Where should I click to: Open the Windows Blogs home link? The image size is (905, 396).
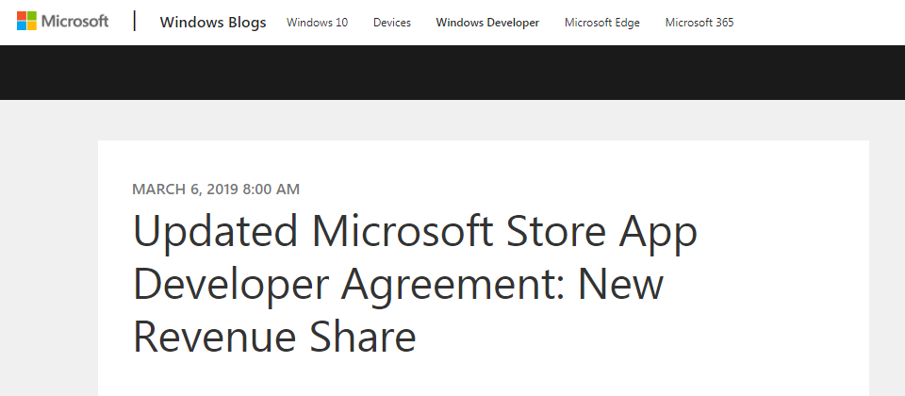(213, 23)
